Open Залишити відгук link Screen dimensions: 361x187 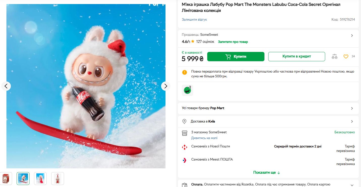pos(194,19)
